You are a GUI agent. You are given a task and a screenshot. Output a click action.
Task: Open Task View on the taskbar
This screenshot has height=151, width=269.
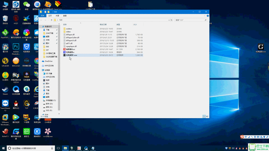coord(58,148)
